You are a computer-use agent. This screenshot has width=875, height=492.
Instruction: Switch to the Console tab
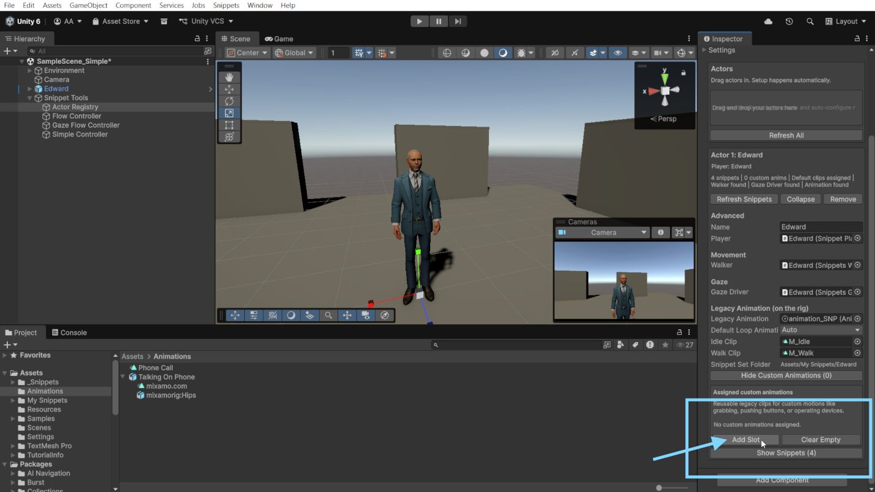(68, 333)
